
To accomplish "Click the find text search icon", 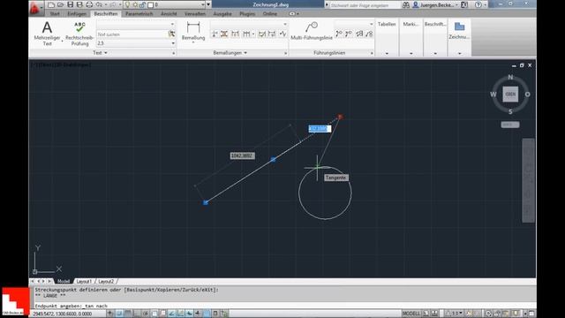I will click(x=171, y=34).
